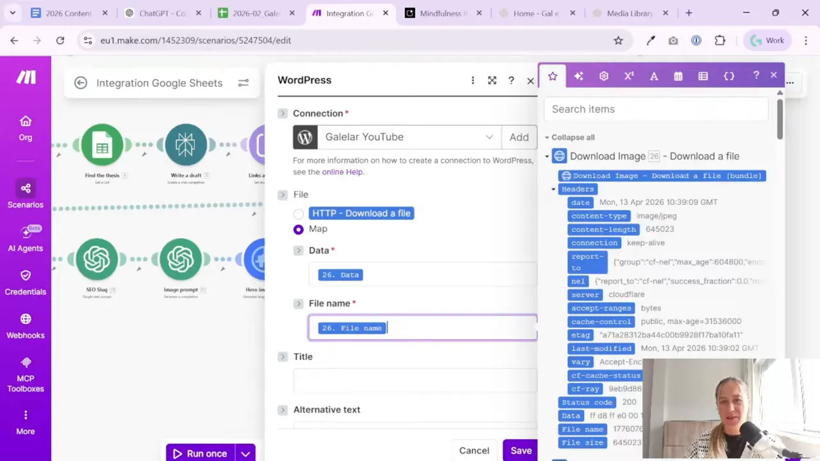
Task: Collapse the Download Image module tree
Action: click(x=548, y=156)
